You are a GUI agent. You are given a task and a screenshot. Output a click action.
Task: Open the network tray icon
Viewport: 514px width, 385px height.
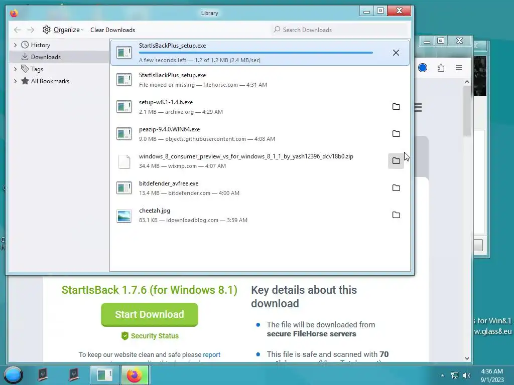455,375
